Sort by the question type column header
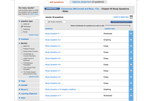The image size is (151, 101). (x=109, y=29)
